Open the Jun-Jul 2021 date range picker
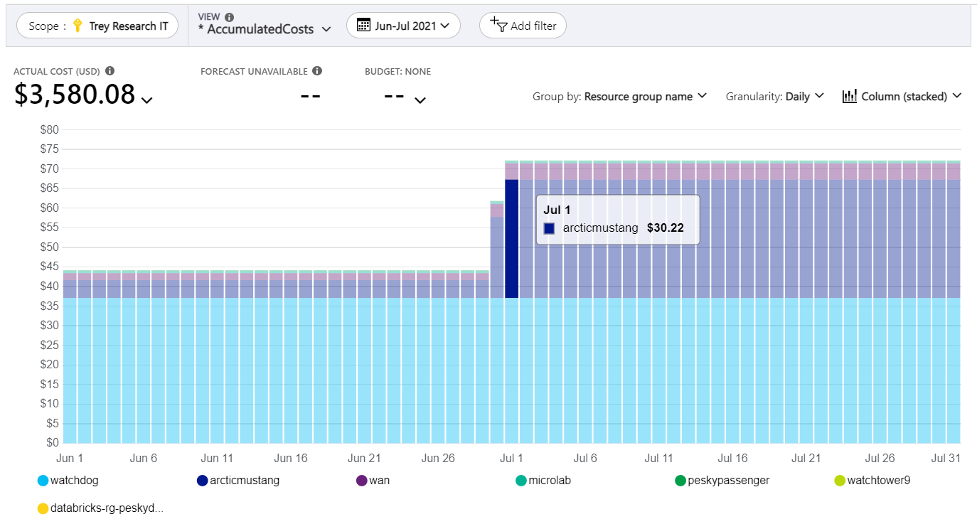The image size is (977, 524). (x=403, y=26)
